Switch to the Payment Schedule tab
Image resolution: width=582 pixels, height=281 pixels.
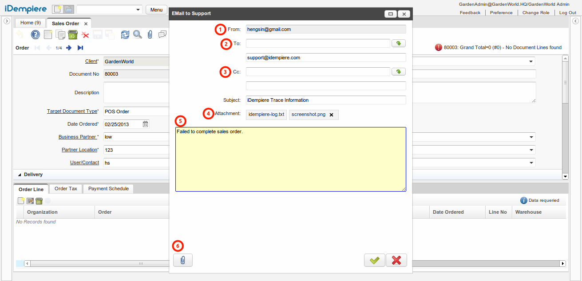108,189
